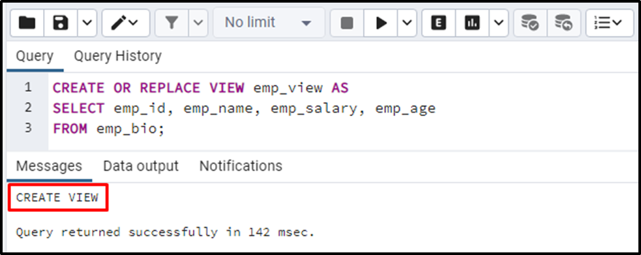This screenshot has width=641, height=255.
Task: Execute the query with the play button
Action: (x=381, y=23)
